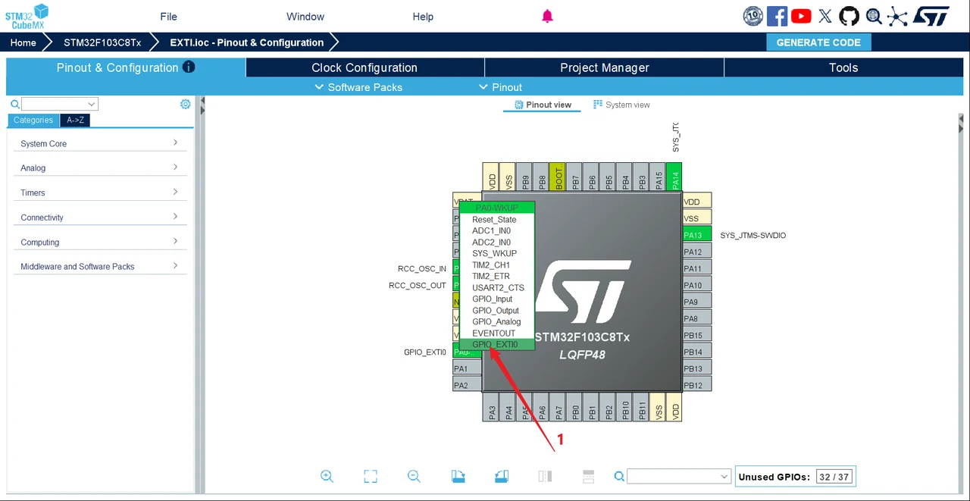
Task: Click the zoom out magnifier icon
Action: (x=414, y=476)
